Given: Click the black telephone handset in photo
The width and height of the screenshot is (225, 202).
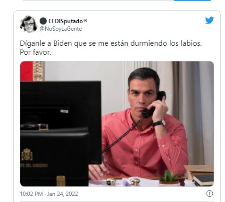Looking at the screenshot, I should point(153,105).
